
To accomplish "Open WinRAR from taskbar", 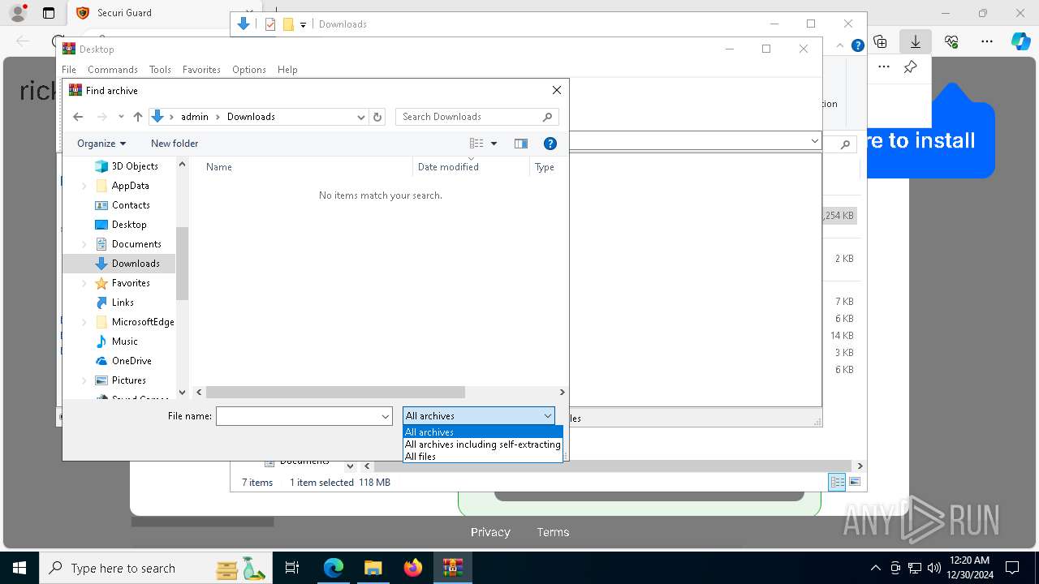I will [452, 568].
